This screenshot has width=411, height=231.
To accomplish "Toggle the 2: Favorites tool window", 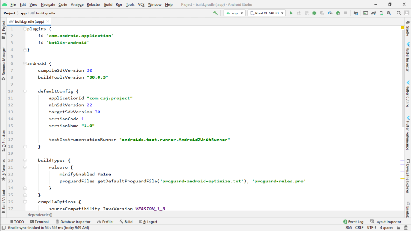I will click(3, 170).
